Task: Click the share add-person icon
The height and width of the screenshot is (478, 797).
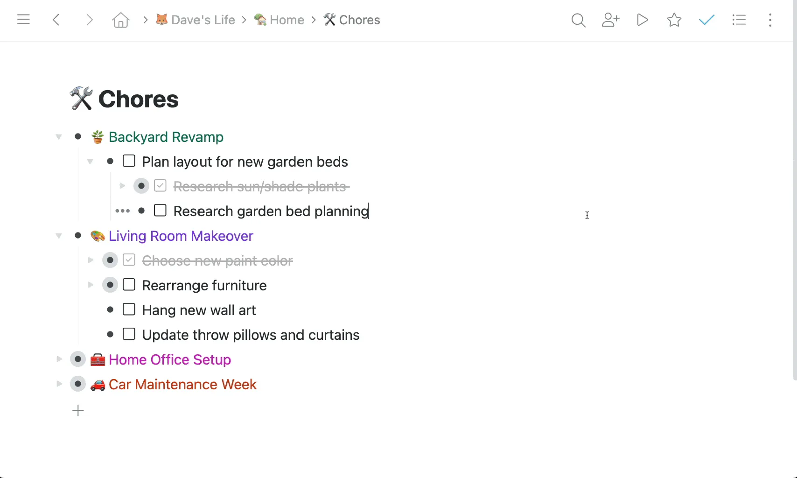Action: pyautogui.click(x=610, y=20)
